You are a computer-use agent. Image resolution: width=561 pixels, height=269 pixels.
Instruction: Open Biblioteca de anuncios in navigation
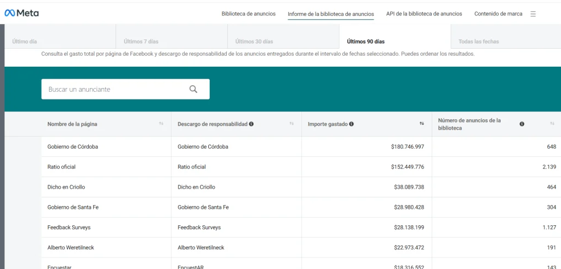tap(248, 14)
